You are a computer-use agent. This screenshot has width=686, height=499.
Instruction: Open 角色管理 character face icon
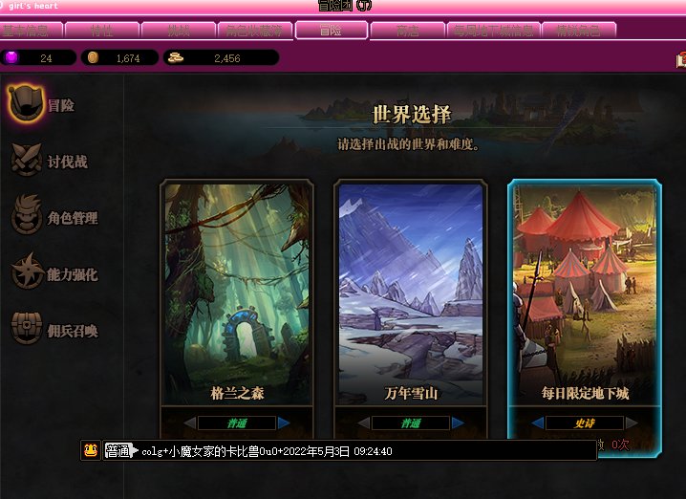click(x=27, y=215)
